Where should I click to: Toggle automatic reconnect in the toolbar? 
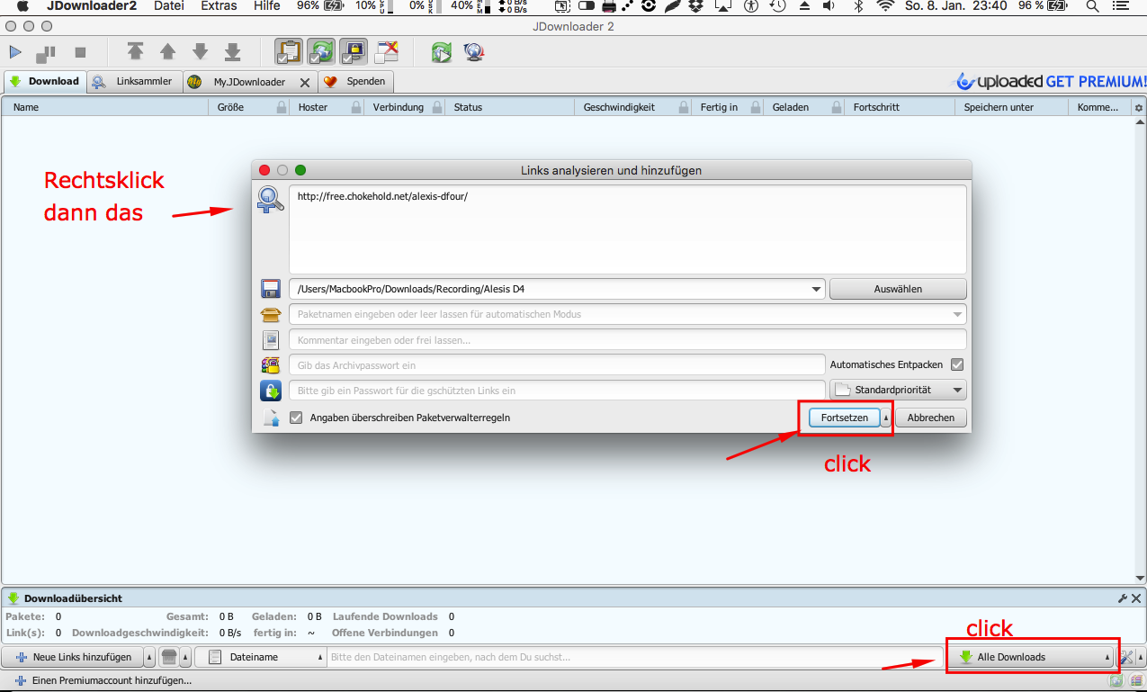pyautogui.click(x=321, y=52)
